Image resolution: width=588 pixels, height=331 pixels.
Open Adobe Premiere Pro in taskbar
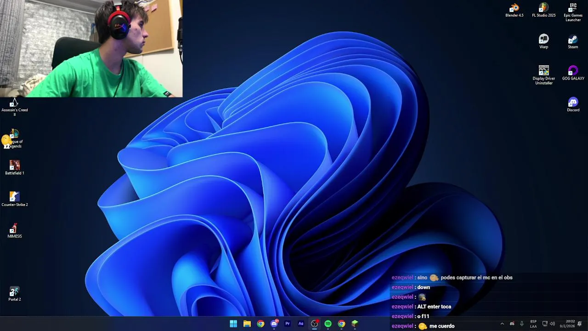point(288,324)
